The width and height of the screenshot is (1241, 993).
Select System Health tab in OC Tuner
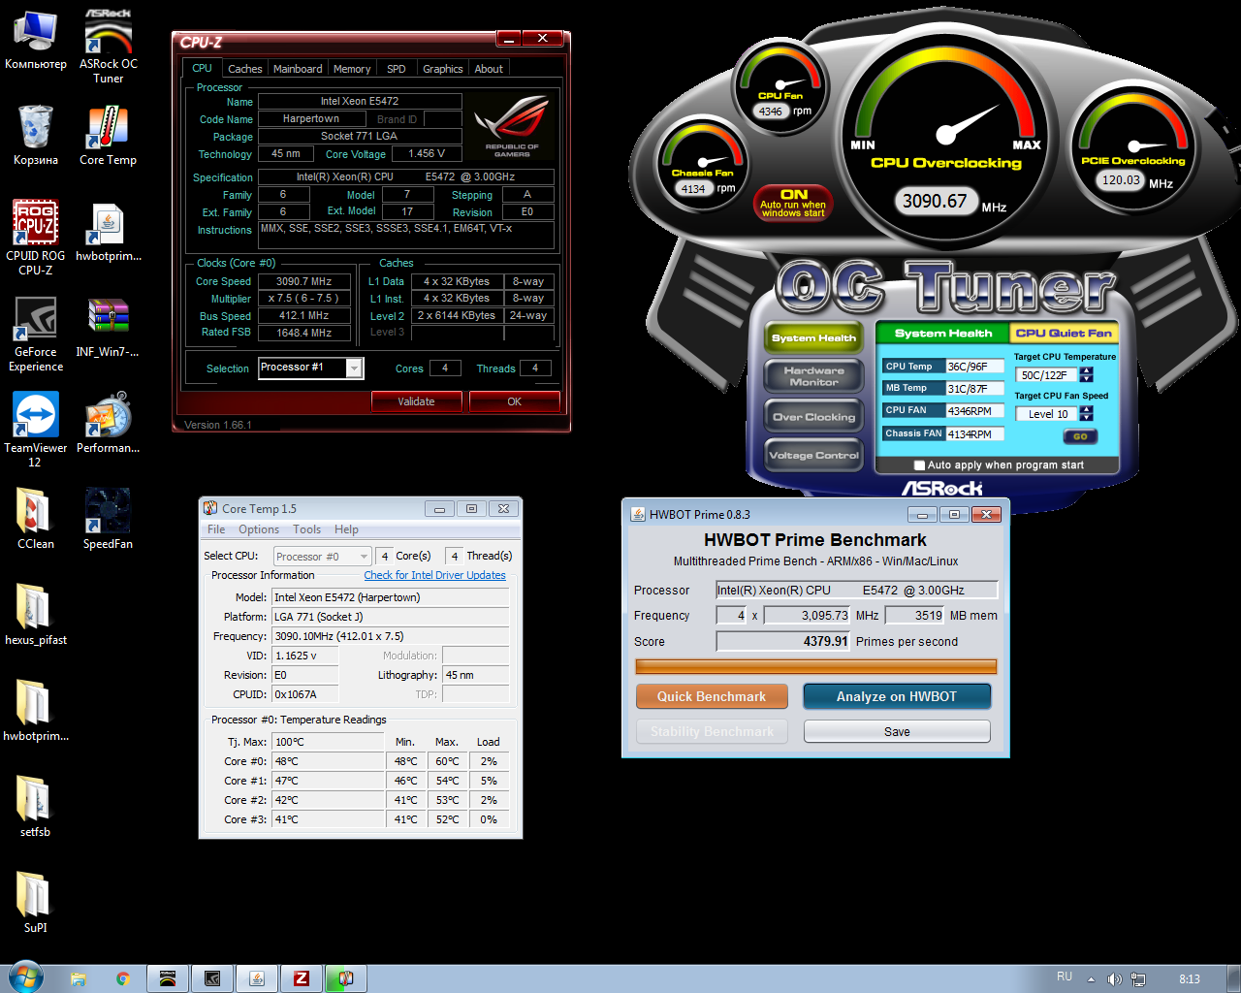point(943,333)
